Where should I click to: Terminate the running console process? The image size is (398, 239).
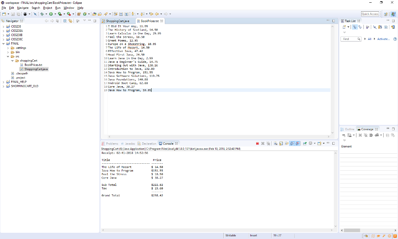point(257,143)
